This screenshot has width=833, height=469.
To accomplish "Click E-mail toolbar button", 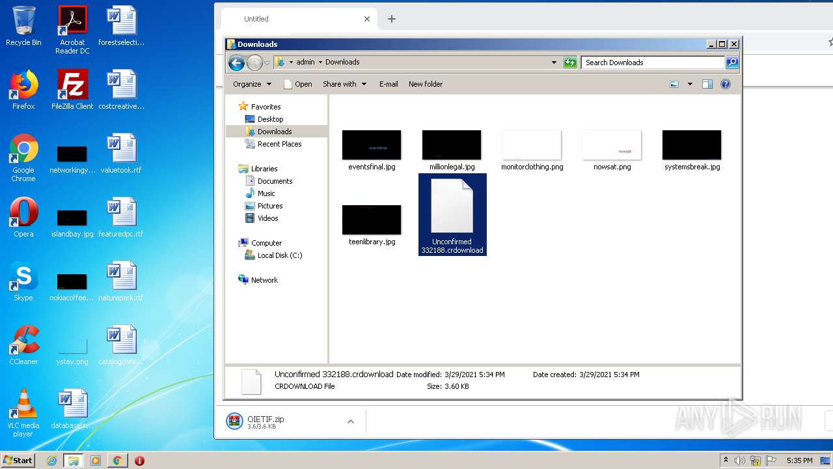I will (389, 84).
